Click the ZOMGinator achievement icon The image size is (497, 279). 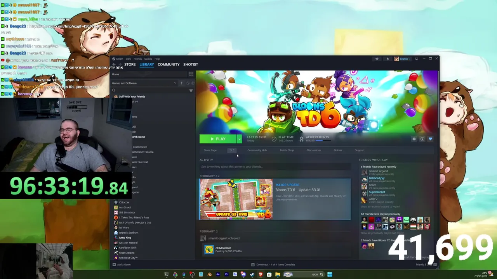[209, 250]
